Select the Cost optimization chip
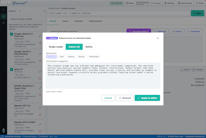This screenshot has height=138, width=206. pos(62,57)
